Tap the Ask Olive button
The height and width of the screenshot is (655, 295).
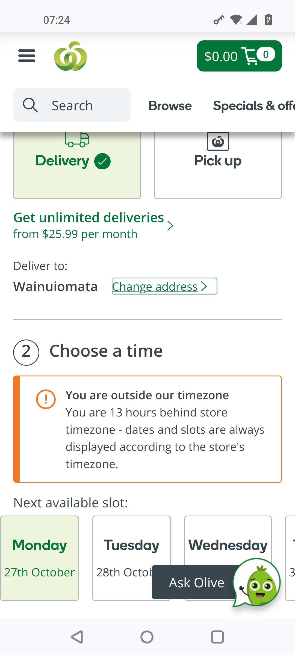coord(196,582)
